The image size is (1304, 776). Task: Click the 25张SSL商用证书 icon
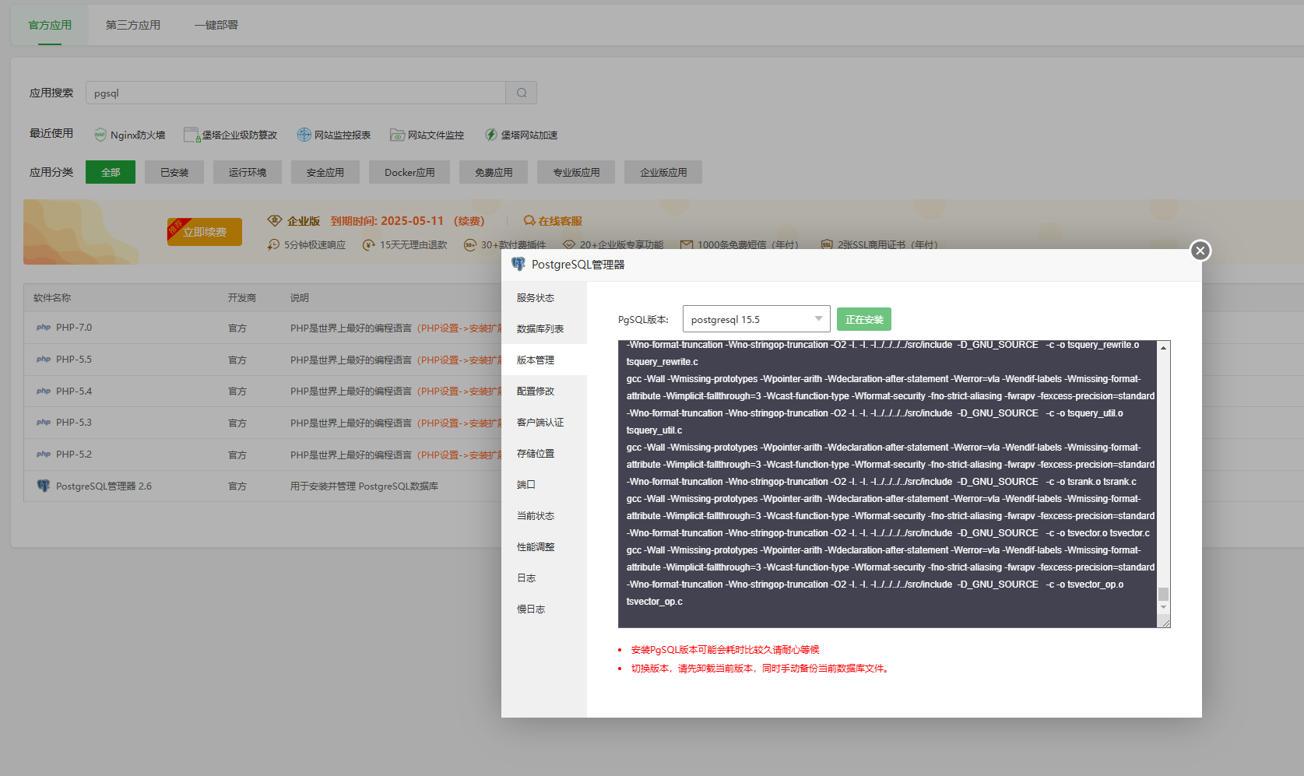827,244
